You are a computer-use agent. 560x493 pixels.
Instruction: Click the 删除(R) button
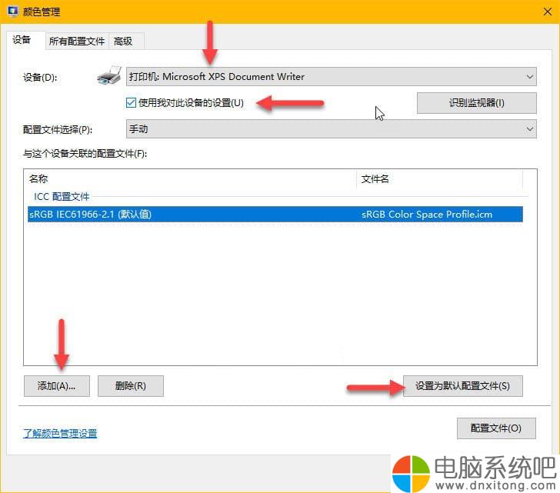tap(131, 386)
